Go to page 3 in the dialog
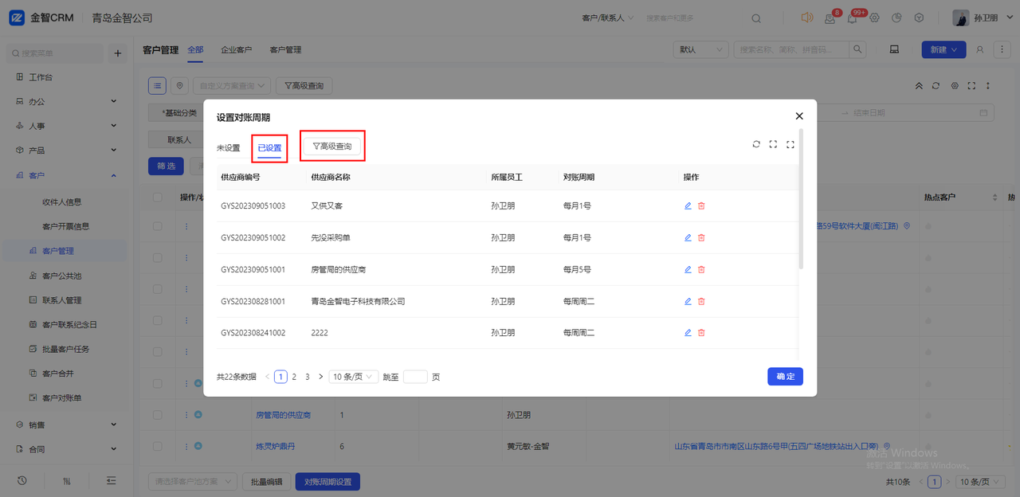1020x497 pixels. point(308,377)
